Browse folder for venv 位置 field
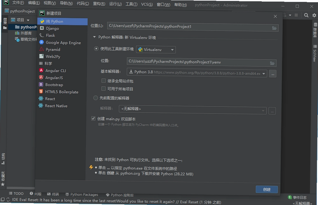 272,63
